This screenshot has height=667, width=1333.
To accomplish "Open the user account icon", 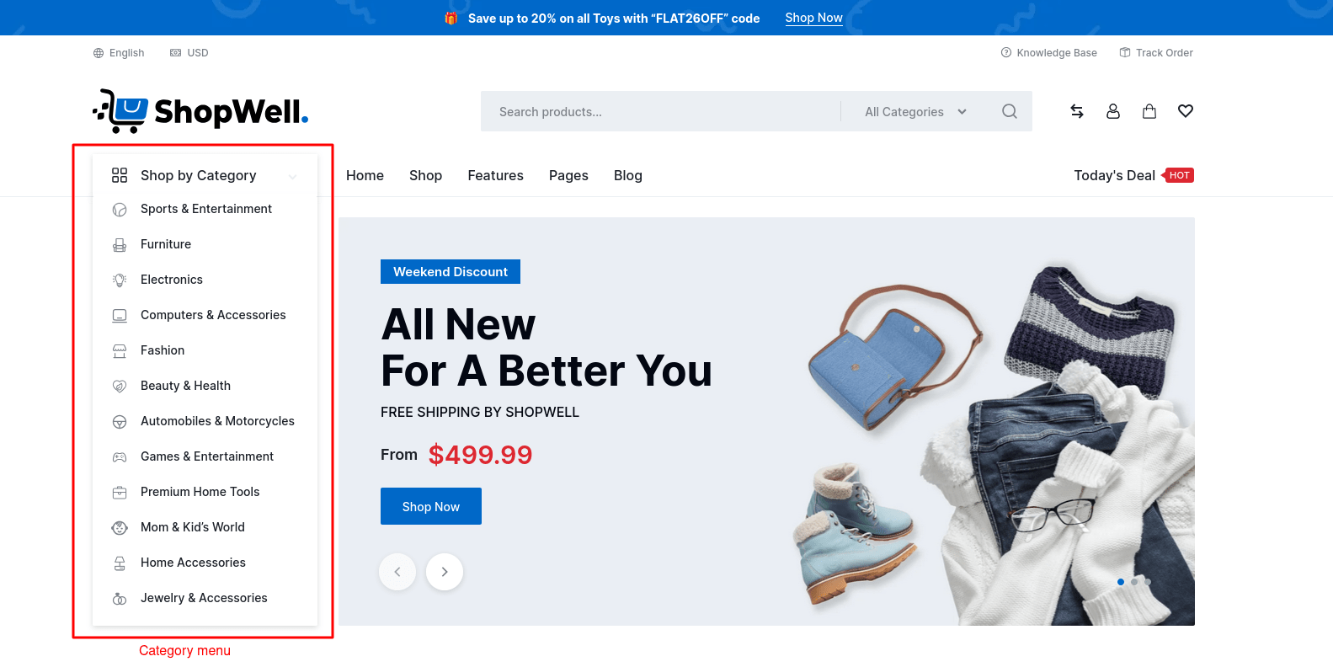I will pos(1113,111).
